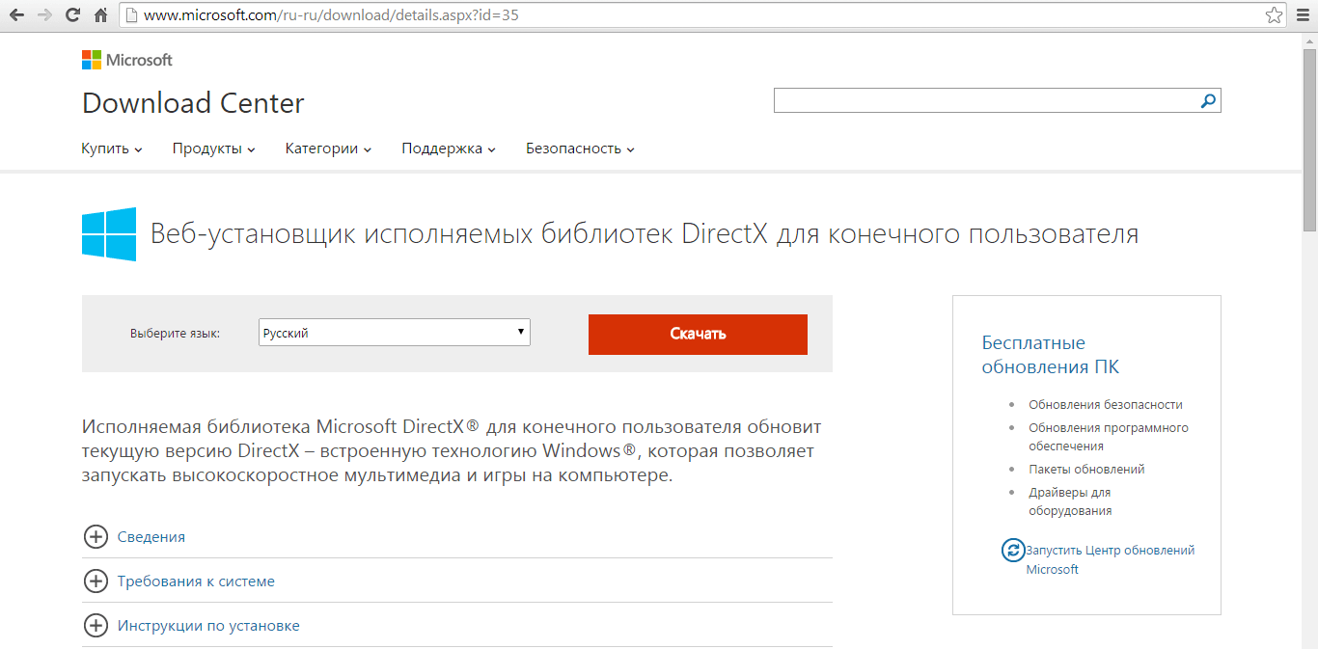The width and height of the screenshot is (1318, 649).
Task: Open the browser home page icon
Action: (100, 15)
